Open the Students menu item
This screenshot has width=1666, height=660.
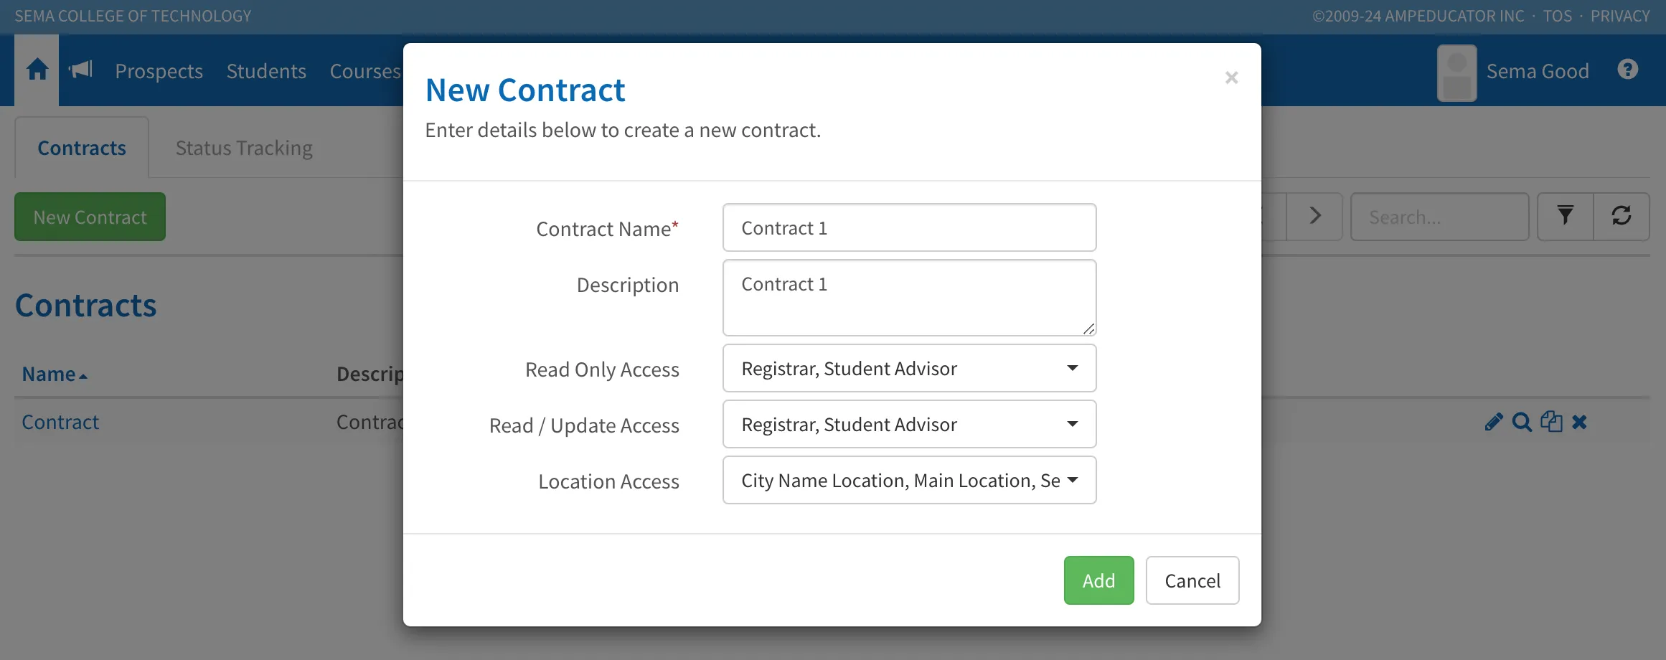266,71
